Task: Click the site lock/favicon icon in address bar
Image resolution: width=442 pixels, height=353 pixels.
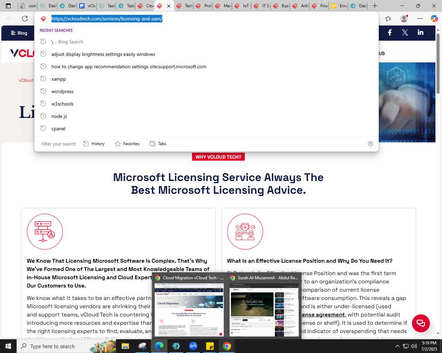Action: [x=44, y=19]
